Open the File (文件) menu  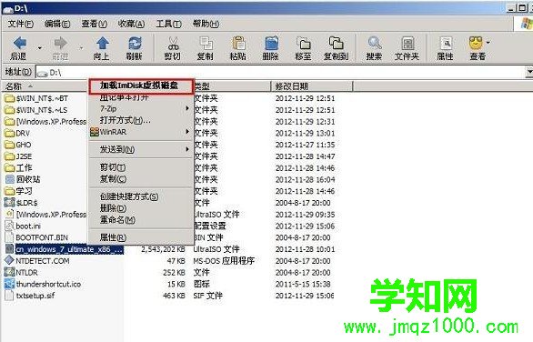point(20,24)
